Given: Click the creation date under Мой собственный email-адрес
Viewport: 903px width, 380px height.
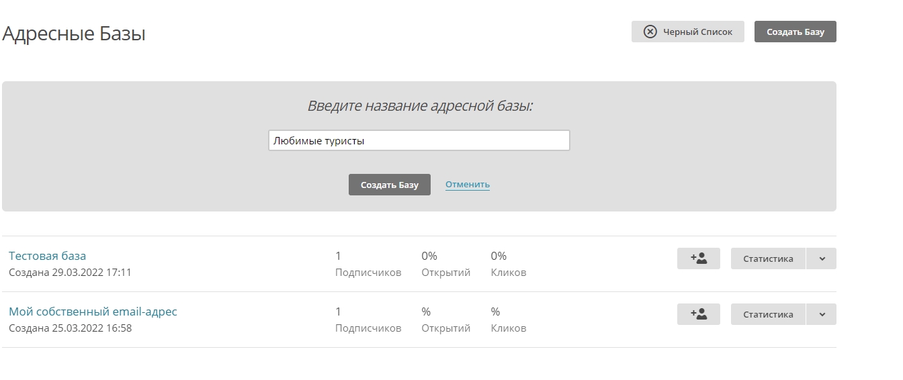Looking at the screenshot, I should pyautogui.click(x=70, y=328).
